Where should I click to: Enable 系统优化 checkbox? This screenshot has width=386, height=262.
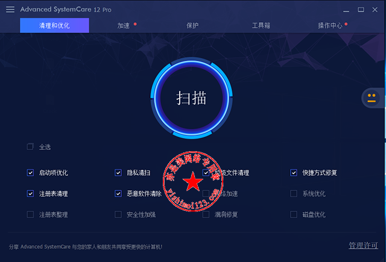point(294,194)
